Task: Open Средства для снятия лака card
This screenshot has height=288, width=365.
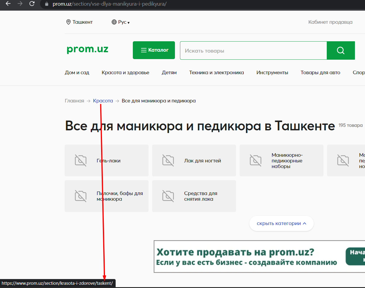Action: pos(194,196)
